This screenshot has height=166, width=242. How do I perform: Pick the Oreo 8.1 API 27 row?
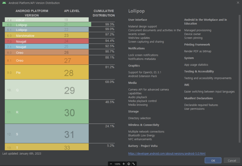pos(47,60)
